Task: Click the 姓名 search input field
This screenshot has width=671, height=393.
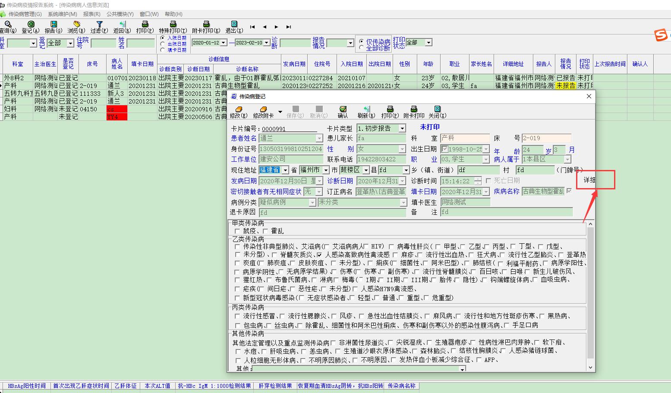Action: pyautogui.click(x=140, y=43)
